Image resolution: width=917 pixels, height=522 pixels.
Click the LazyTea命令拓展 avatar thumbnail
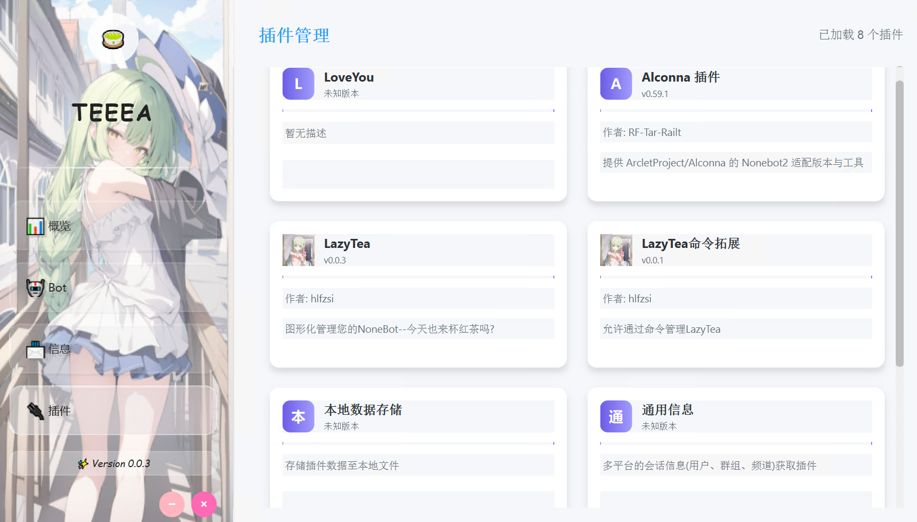tap(616, 250)
